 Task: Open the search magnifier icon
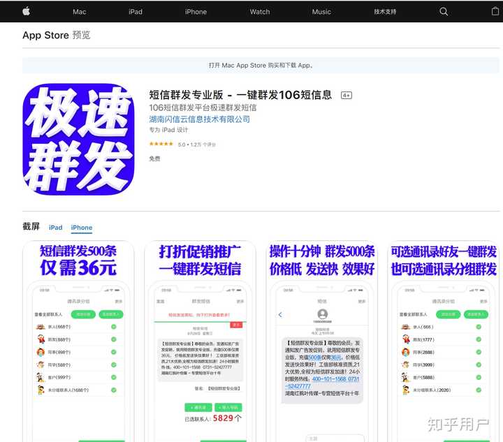444,12
